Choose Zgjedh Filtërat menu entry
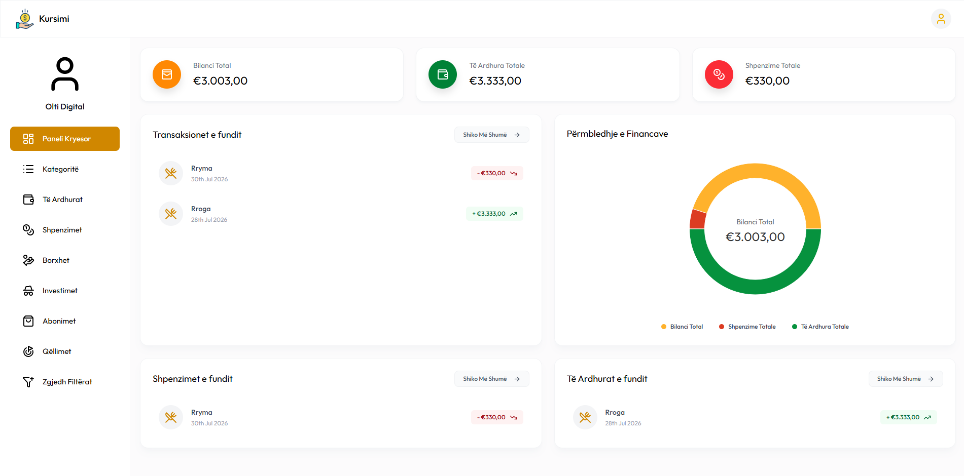Image resolution: width=964 pixels, height=476 pixels. coord(65,382)
